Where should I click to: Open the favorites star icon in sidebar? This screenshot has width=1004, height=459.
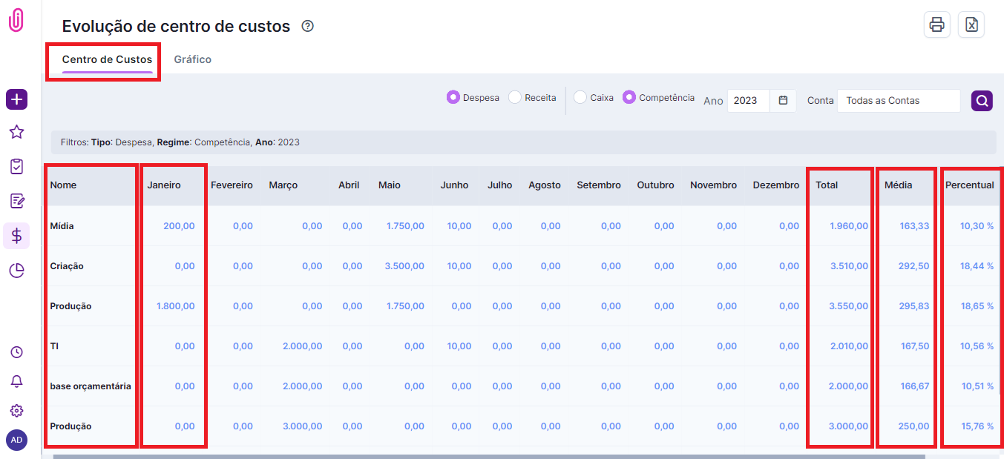pos(16,132)
